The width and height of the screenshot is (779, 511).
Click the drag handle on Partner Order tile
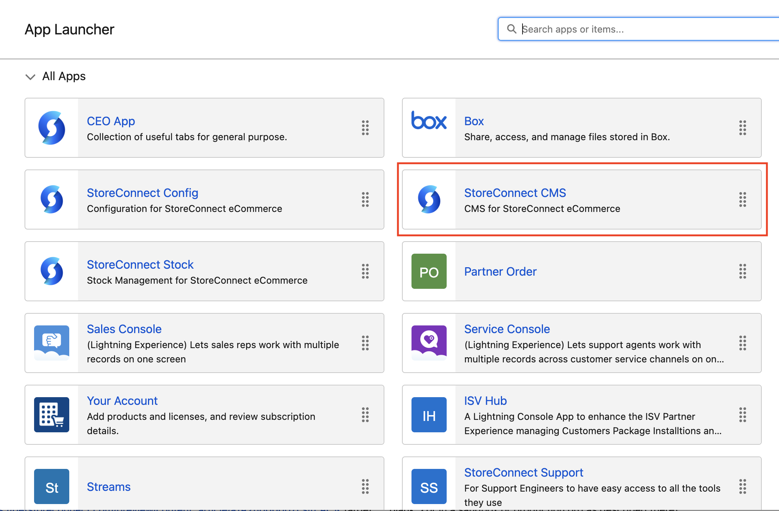click(x=743, y=271)
